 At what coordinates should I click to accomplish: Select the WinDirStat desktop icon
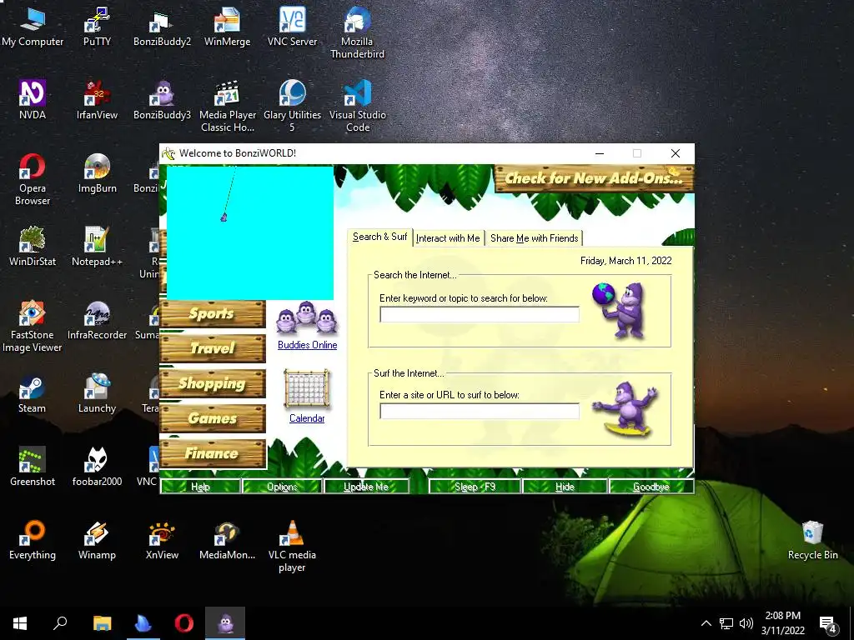pyautogui.click(x=33, y=247)
